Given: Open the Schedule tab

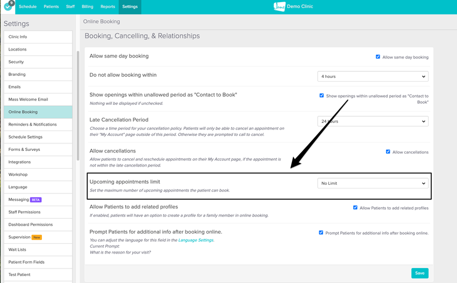Looking at the screenshot, I should click(27, 6).
